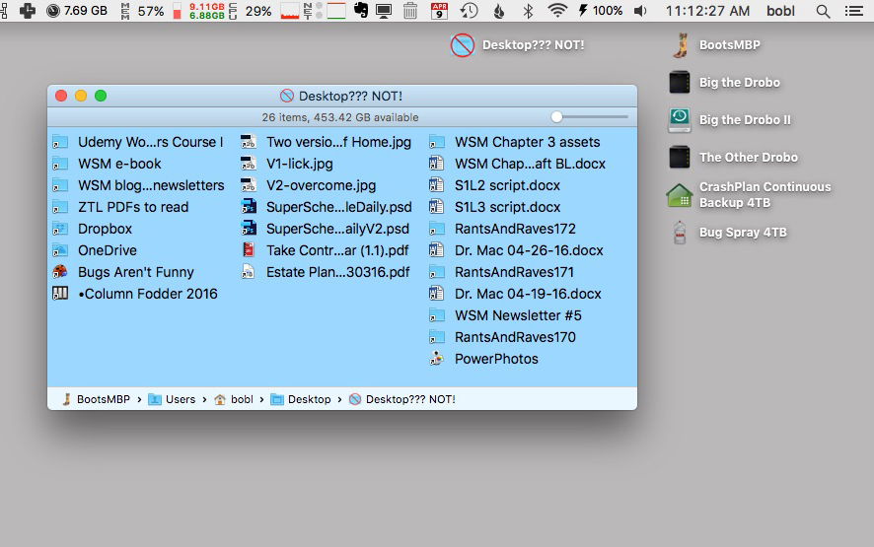Select S1L3 script.docx file name
Viewport: 874px width, 547px height.
508,207
